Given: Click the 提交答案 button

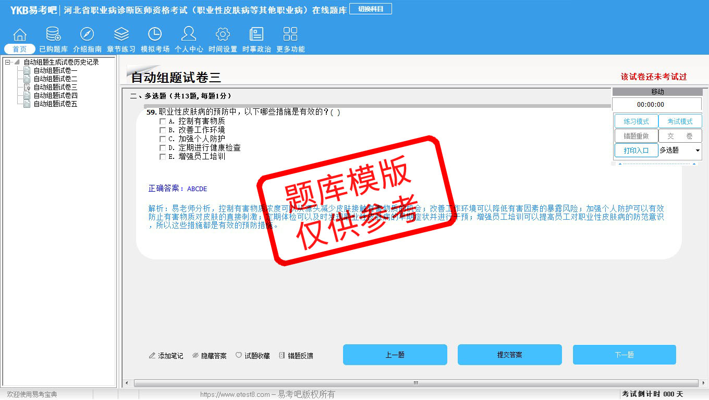Looking at the screenshot, I should 509,355.
